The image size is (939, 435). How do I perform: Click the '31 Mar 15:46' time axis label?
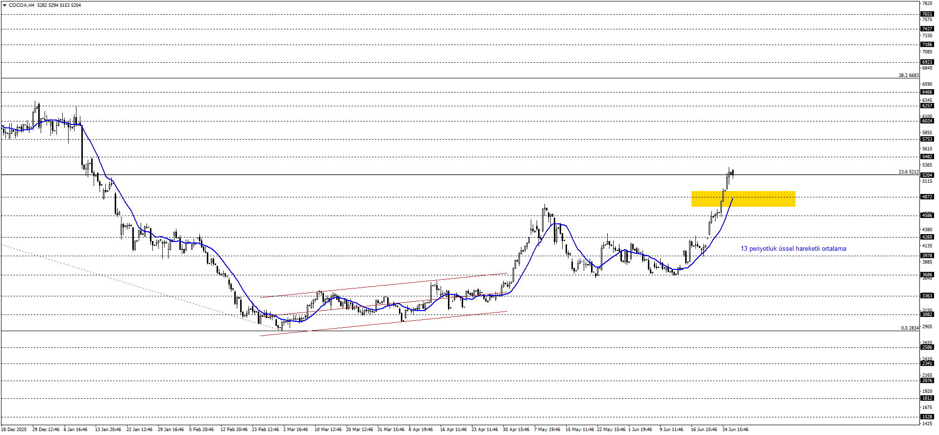click(x=391, y=430)
